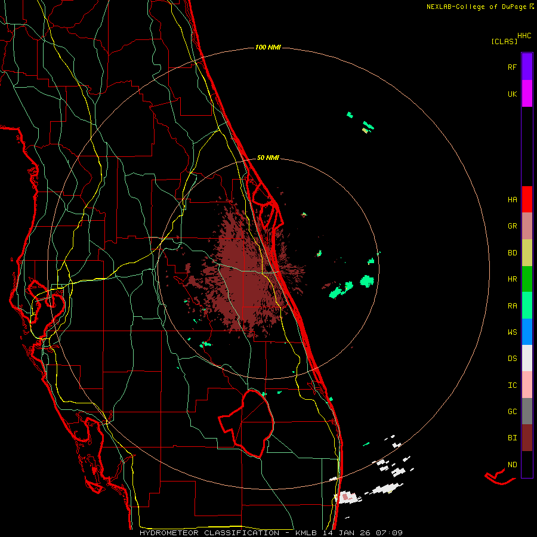Image resolution: width=537 pixels, height=537 pixels.
Task: Click the RF legend label
Action: pos(512,67)
